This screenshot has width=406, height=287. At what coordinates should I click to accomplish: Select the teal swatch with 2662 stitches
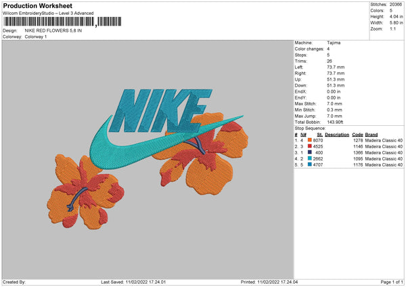point(310,158)
